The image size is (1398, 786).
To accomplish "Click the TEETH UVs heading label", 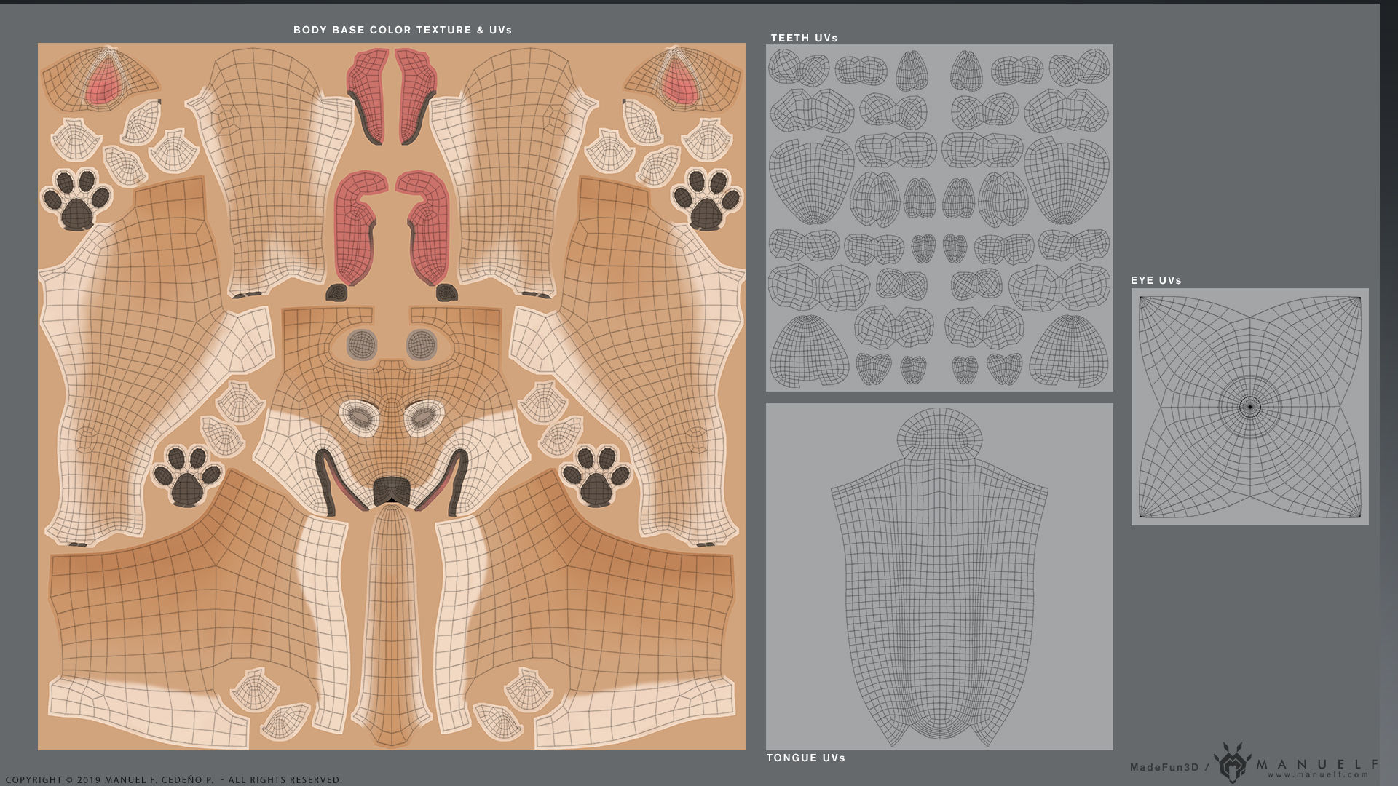I will 804,38.
